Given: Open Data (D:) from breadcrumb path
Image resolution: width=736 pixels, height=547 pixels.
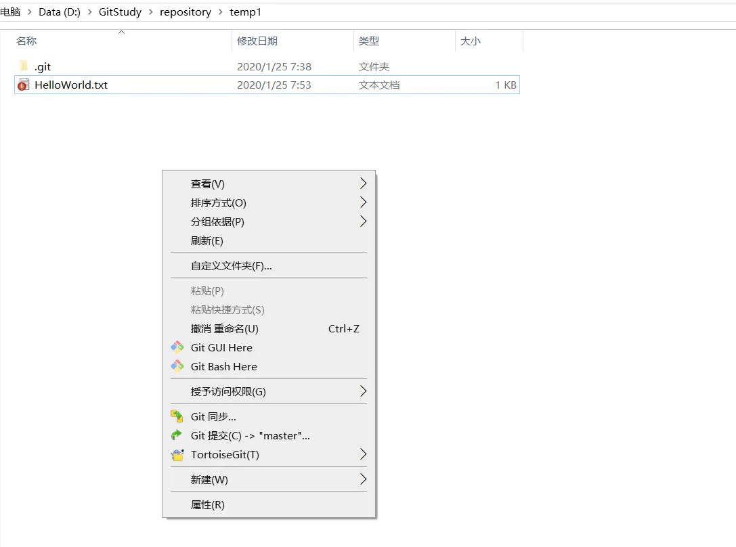Looking at the screenshot, I should pos(61,12).
